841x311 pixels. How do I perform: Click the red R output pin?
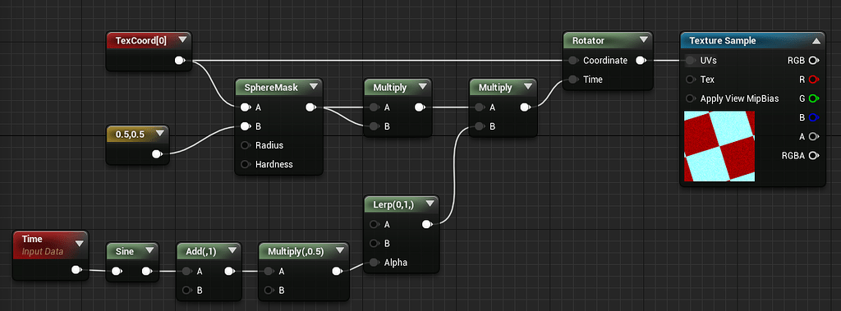tap(814, 80)
